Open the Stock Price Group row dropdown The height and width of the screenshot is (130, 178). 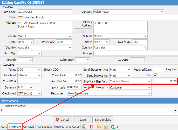pyautogui.click(x=175, y=111)
